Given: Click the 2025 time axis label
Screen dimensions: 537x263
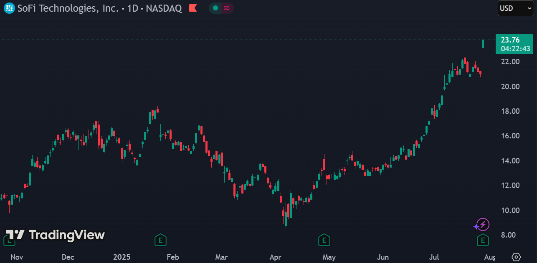Looking at the screenshot, I should 122,257.
